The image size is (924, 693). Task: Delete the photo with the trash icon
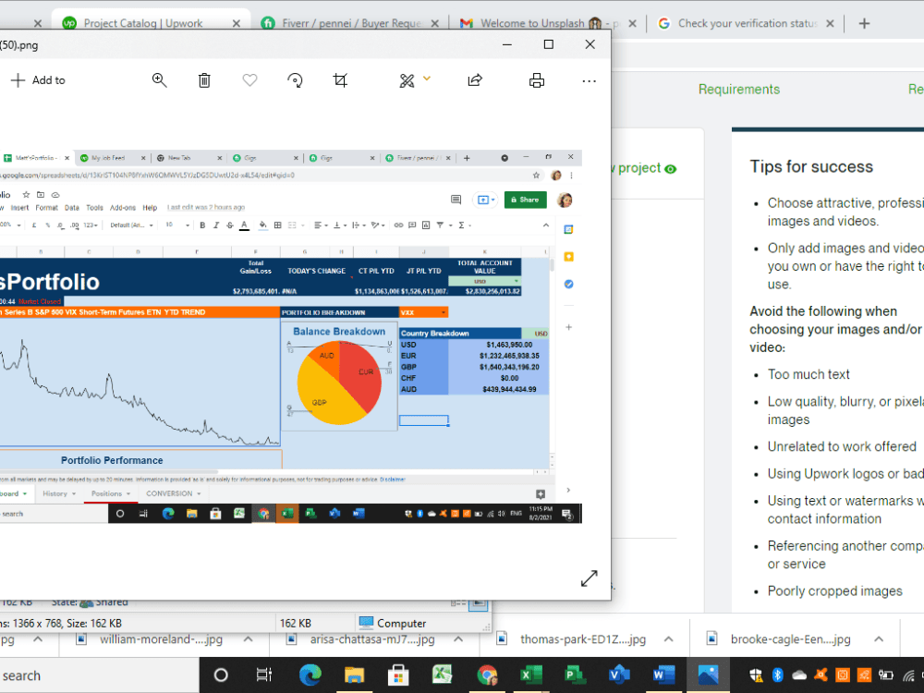(204, 80)
